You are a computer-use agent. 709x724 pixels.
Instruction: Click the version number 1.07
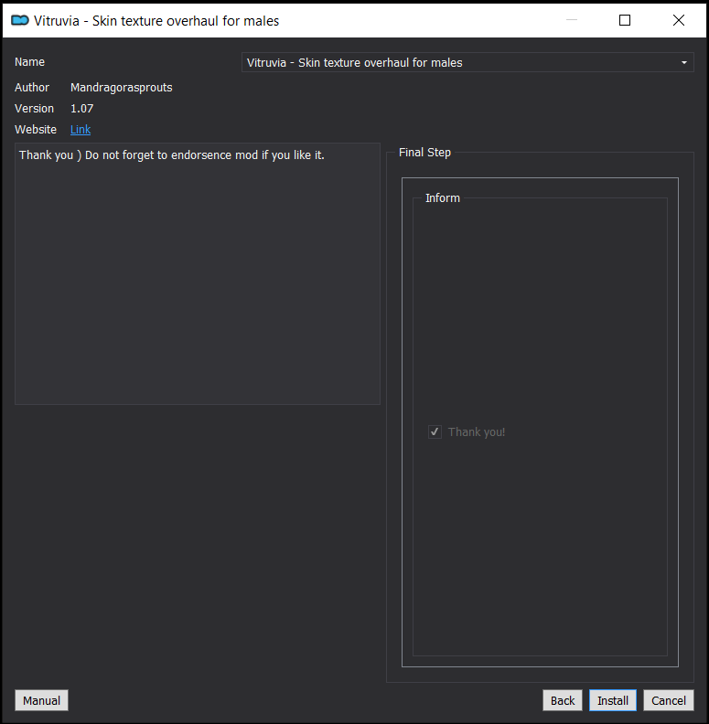[81, 109]
